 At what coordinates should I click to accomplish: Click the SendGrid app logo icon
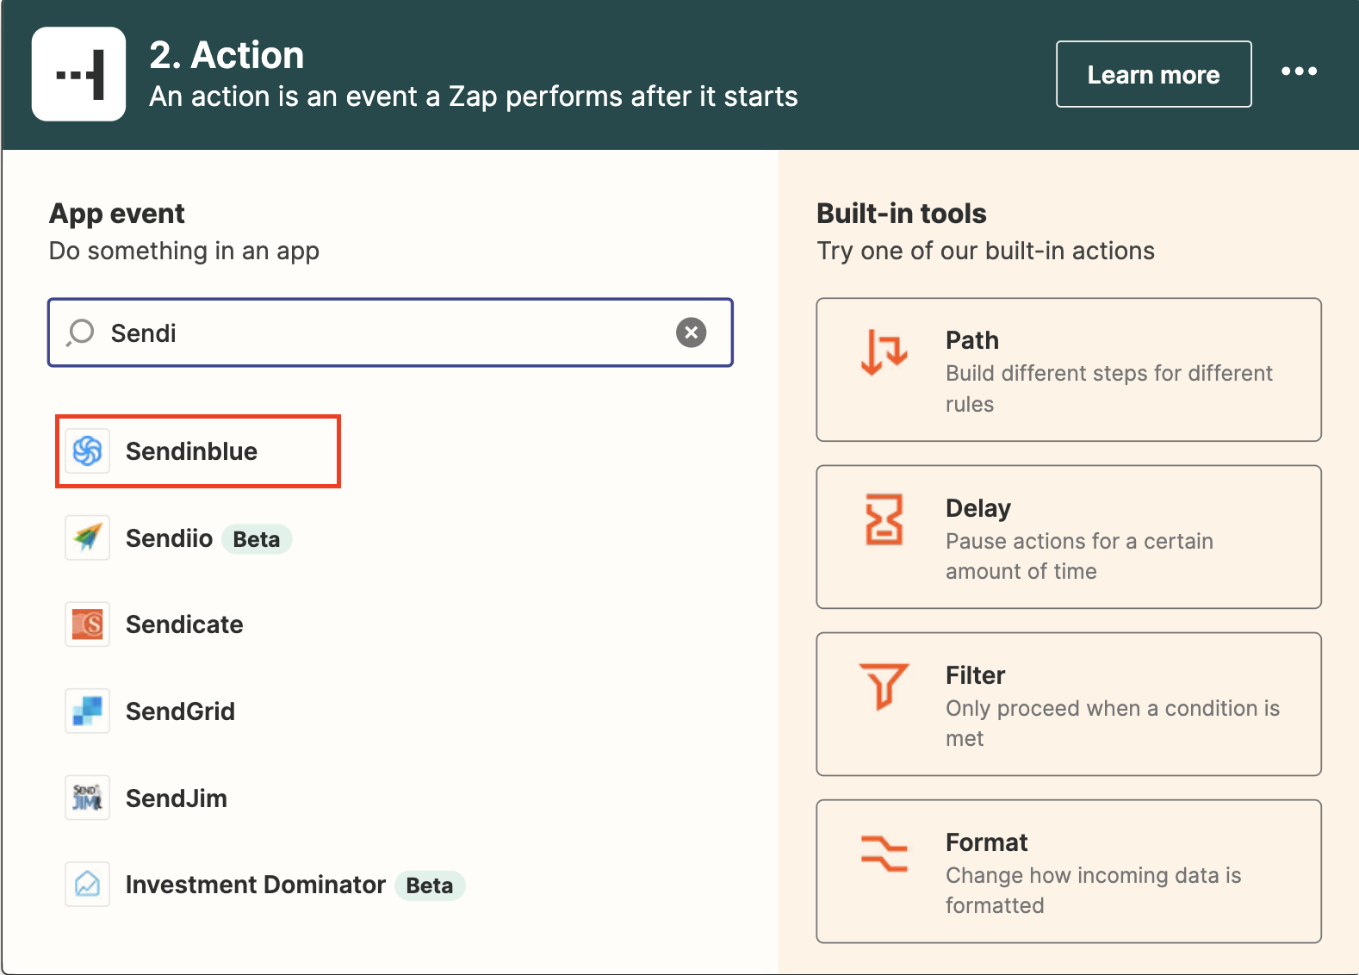[x=88, y=711]
